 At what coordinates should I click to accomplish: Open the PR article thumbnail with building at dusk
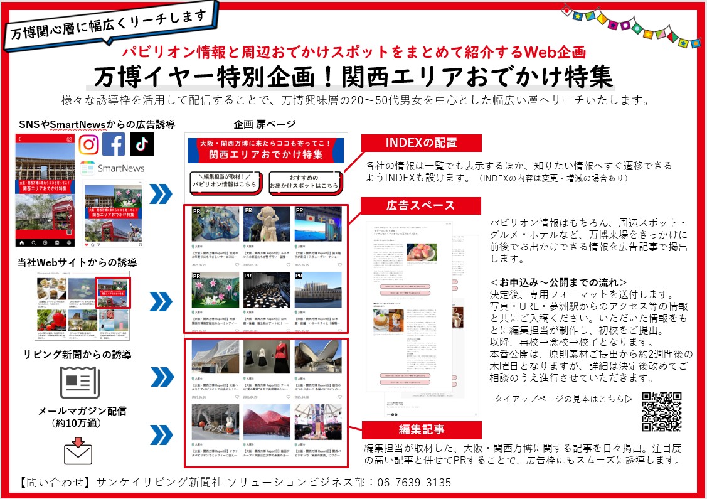[x=318, y=290]
